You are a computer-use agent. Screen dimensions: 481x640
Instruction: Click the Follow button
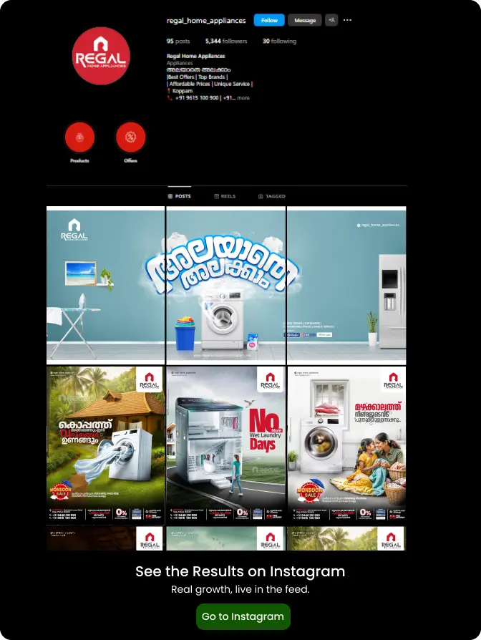coord(269,20)
